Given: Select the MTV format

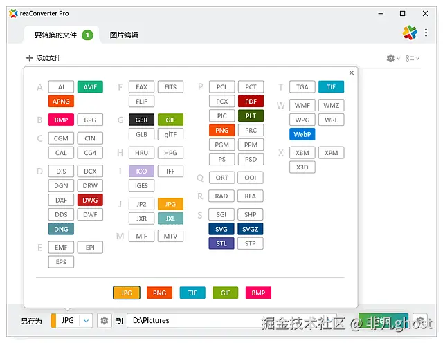Looking at the screenshot, I should [x=170, y=236].
